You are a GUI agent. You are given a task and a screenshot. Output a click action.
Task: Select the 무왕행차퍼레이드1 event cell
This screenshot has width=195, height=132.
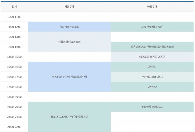coord(152,77)
